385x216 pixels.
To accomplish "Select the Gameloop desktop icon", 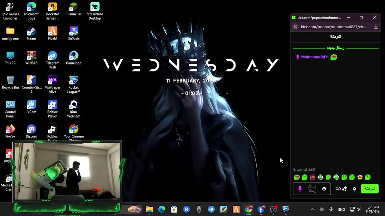I will 74,58.
